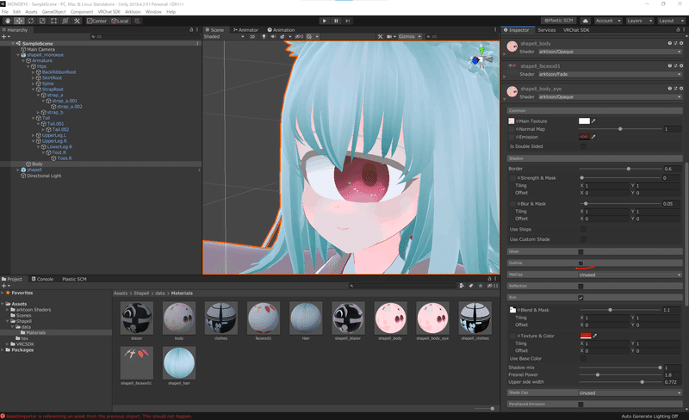Toggle scene audio speaker icon
This screenshot has height=420, width=689.
[273, 36]
